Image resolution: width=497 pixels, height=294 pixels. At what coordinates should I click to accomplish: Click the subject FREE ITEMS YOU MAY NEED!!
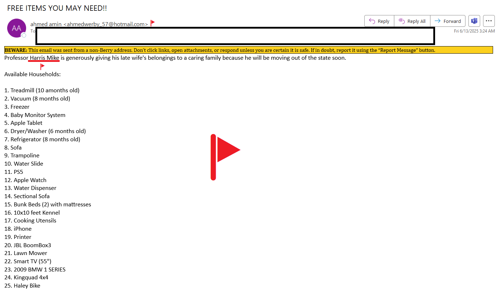point(57,8)
